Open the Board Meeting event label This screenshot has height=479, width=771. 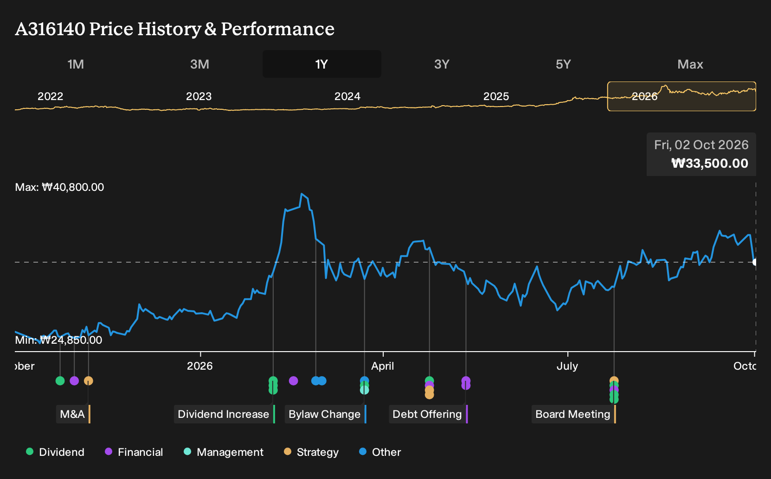click(x=574, y=414)
